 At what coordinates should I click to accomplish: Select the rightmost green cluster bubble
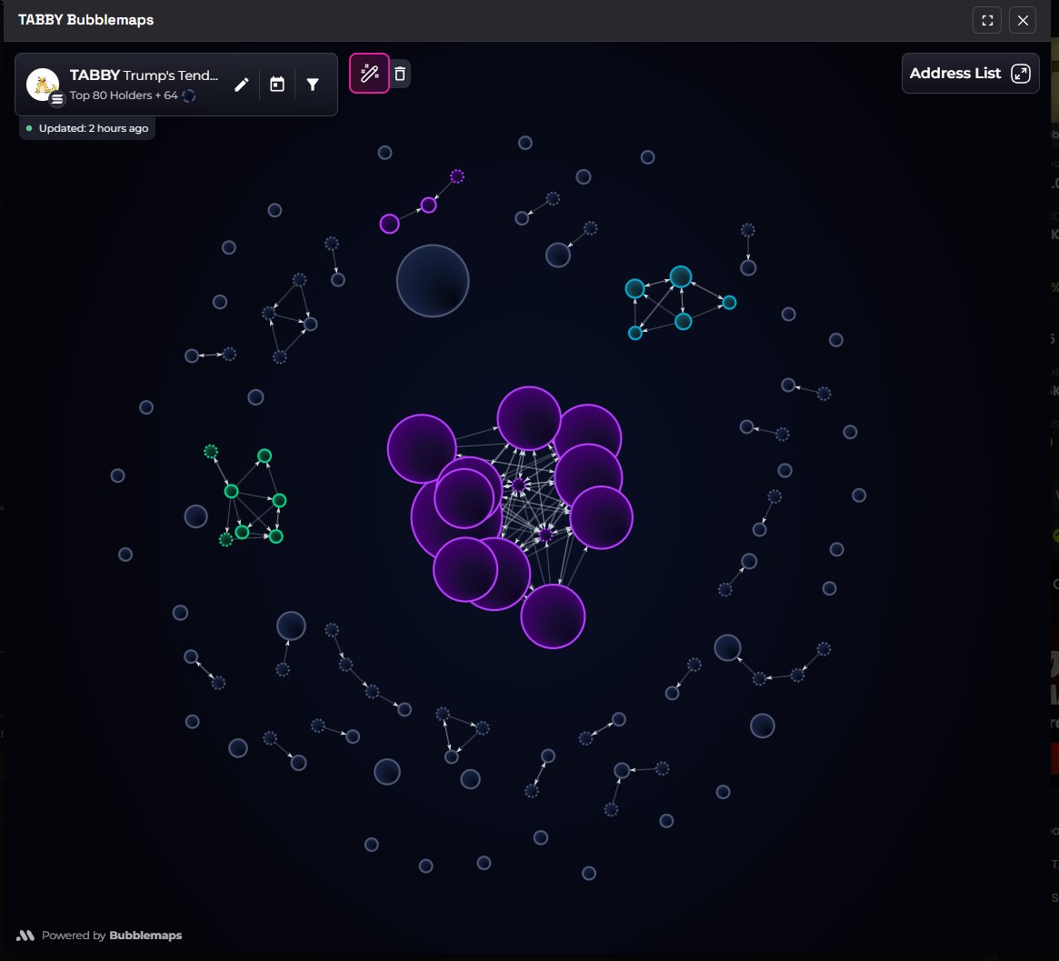click(x=280, y=500)
